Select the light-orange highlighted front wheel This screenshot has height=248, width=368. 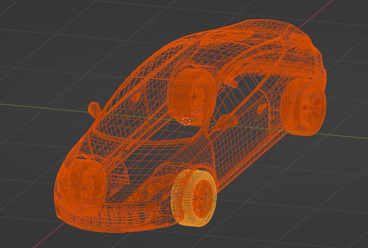click(x=194, y=198)
